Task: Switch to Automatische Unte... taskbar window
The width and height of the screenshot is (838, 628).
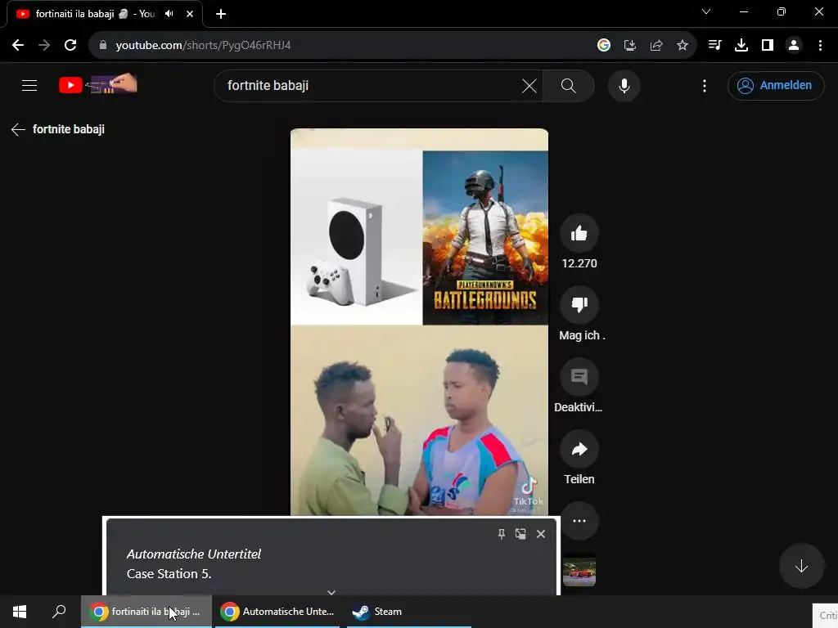Action: (x=277, y=612)
